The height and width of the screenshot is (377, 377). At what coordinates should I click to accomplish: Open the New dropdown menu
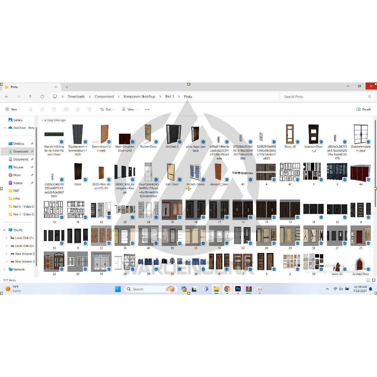(x=13, y=109)
